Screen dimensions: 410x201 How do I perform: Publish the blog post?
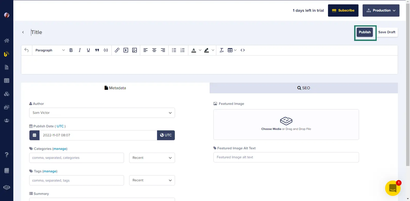(x=365, y=32)
